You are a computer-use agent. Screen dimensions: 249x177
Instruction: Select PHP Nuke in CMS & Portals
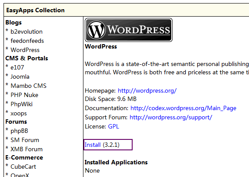[x=24, y=95]
